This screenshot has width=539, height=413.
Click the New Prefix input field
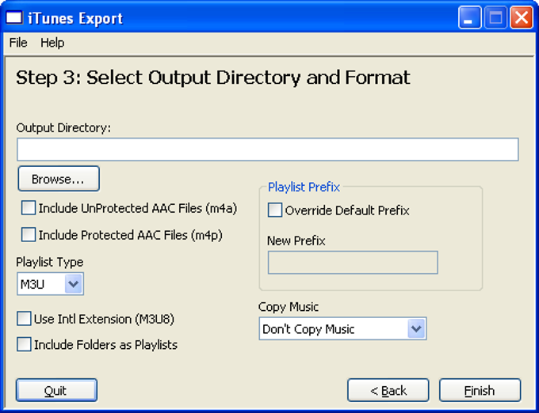(353, 263)
